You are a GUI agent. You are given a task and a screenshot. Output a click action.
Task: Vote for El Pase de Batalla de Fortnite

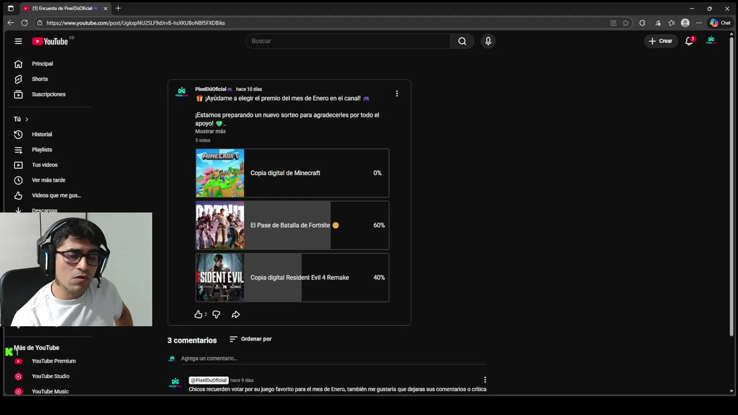pos(292,225)
